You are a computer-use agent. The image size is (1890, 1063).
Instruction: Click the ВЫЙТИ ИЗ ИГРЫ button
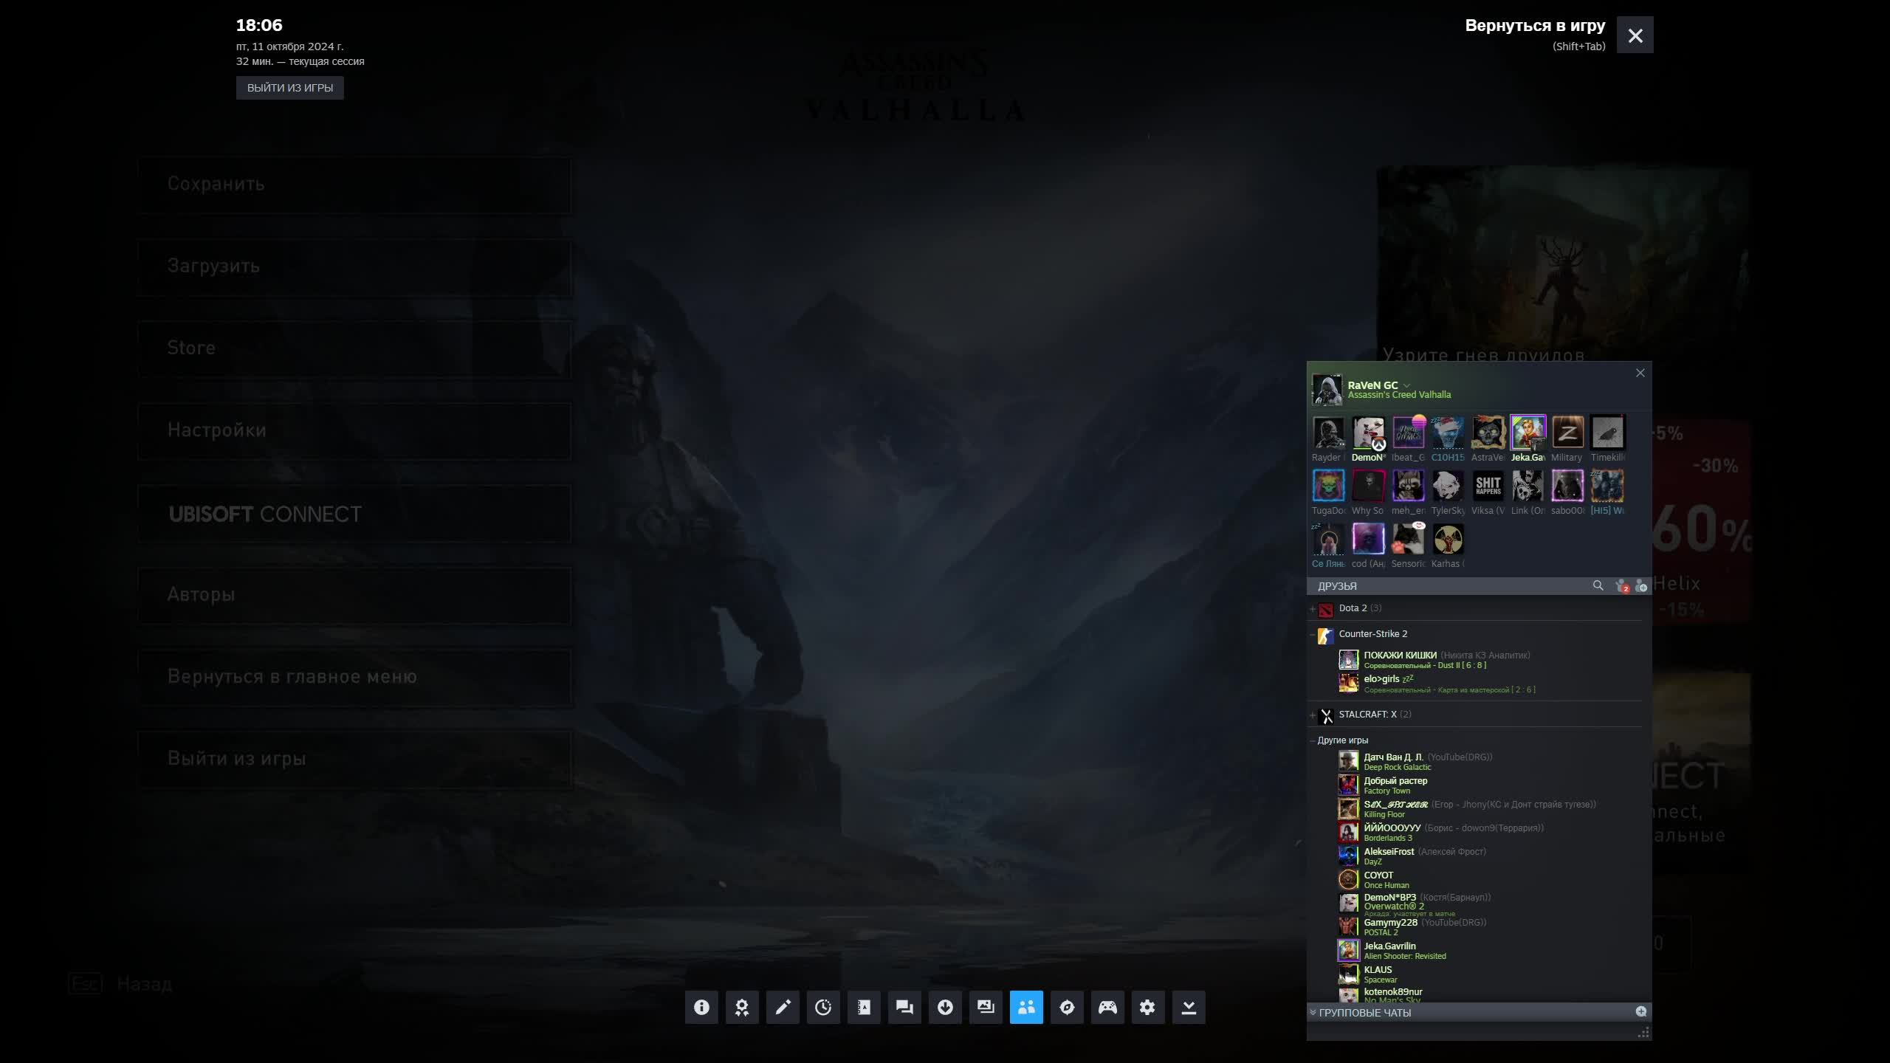pos(289,88)
